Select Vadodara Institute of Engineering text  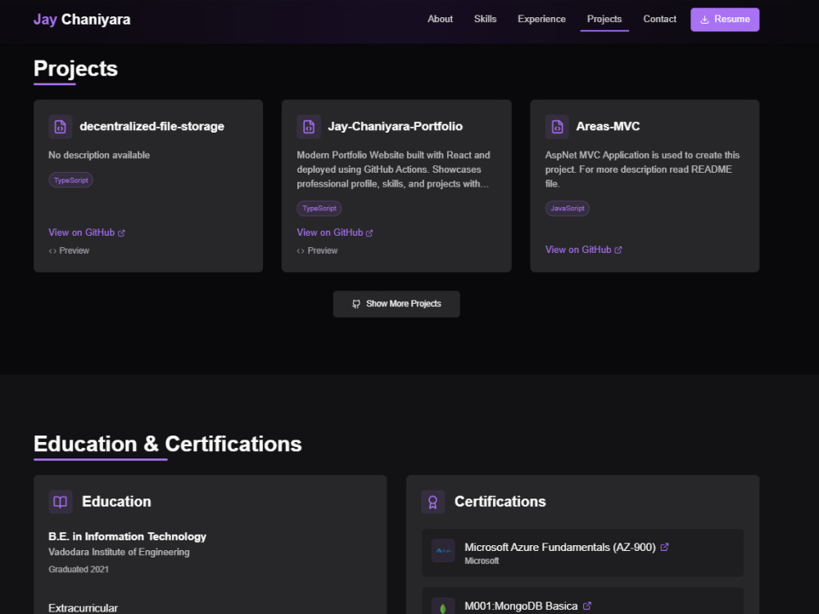pyautogui.click(x=119, y=552)
